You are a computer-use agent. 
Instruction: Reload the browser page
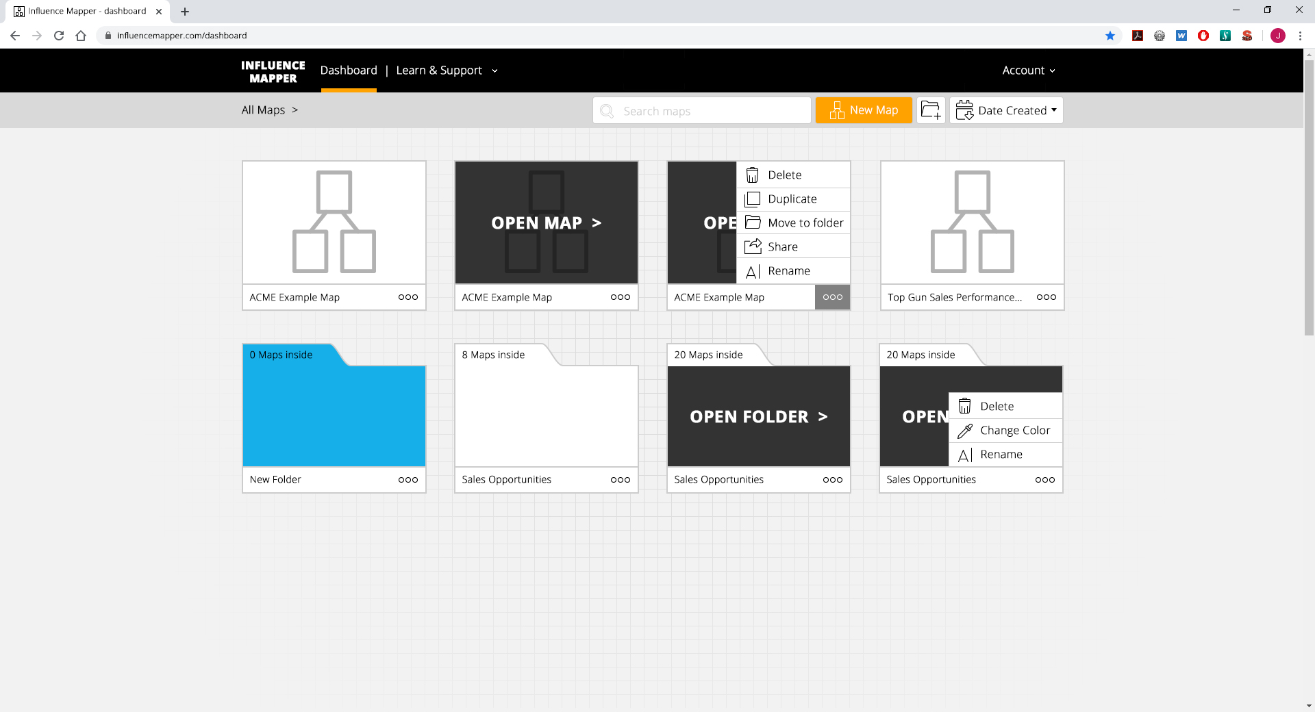pos(59,36)
